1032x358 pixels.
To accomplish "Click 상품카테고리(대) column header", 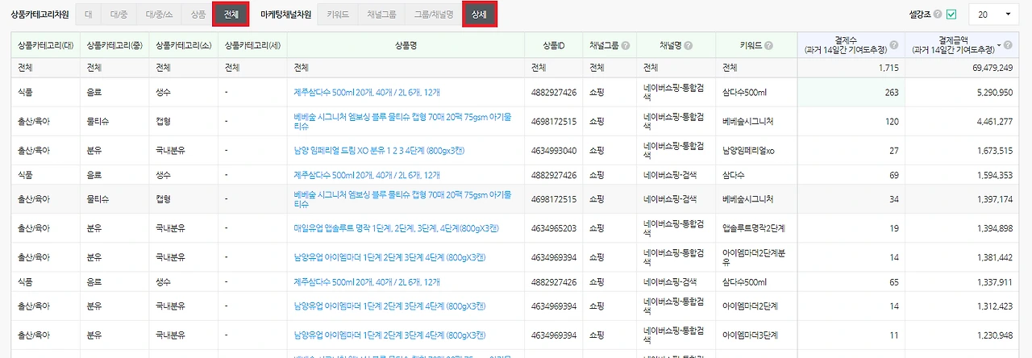I will (x=45, y=46).
